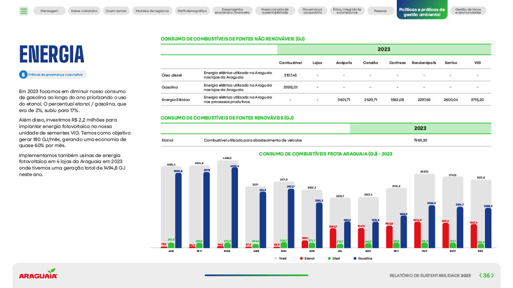Go to Desempenho econômico-financeiro tab
513x288 pixels.
click(x=232, y=11)
